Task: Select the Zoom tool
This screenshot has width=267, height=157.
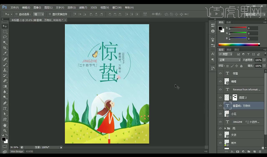Action: 5,131
